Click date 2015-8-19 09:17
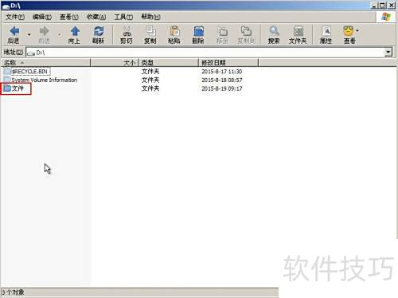Image resolution: width=398 pixels, height=298 pixels. (x=222, y=88)
